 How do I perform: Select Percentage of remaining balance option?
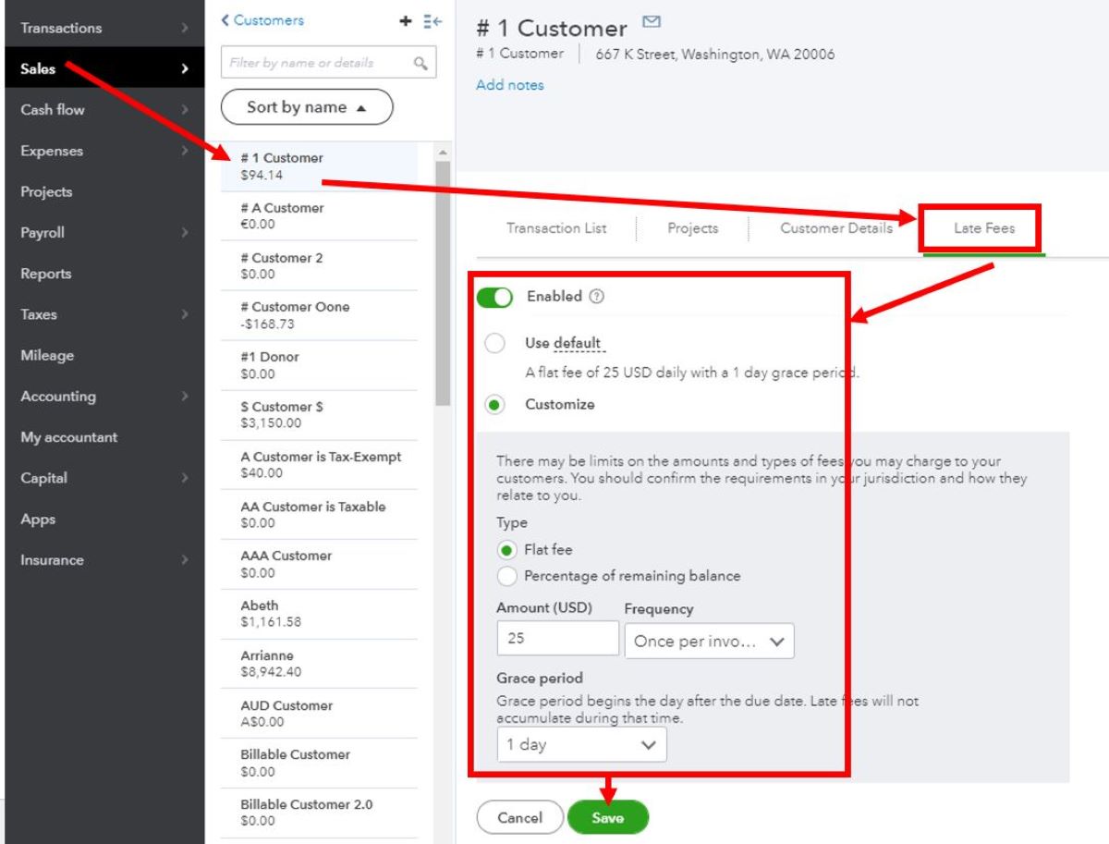pos(506,576)
